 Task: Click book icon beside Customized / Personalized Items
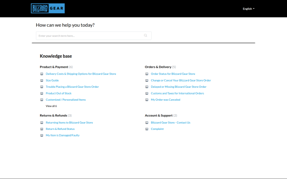42,100
